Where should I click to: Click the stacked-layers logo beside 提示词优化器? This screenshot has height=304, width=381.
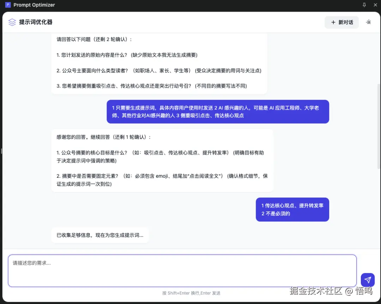coord(12,22)
